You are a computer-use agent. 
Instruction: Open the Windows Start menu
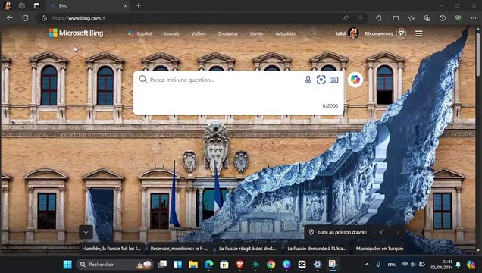(x=67, y=265)
